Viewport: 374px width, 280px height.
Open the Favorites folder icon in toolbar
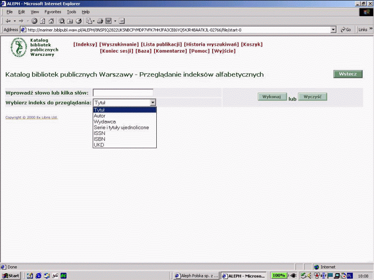tap(70, 21)
